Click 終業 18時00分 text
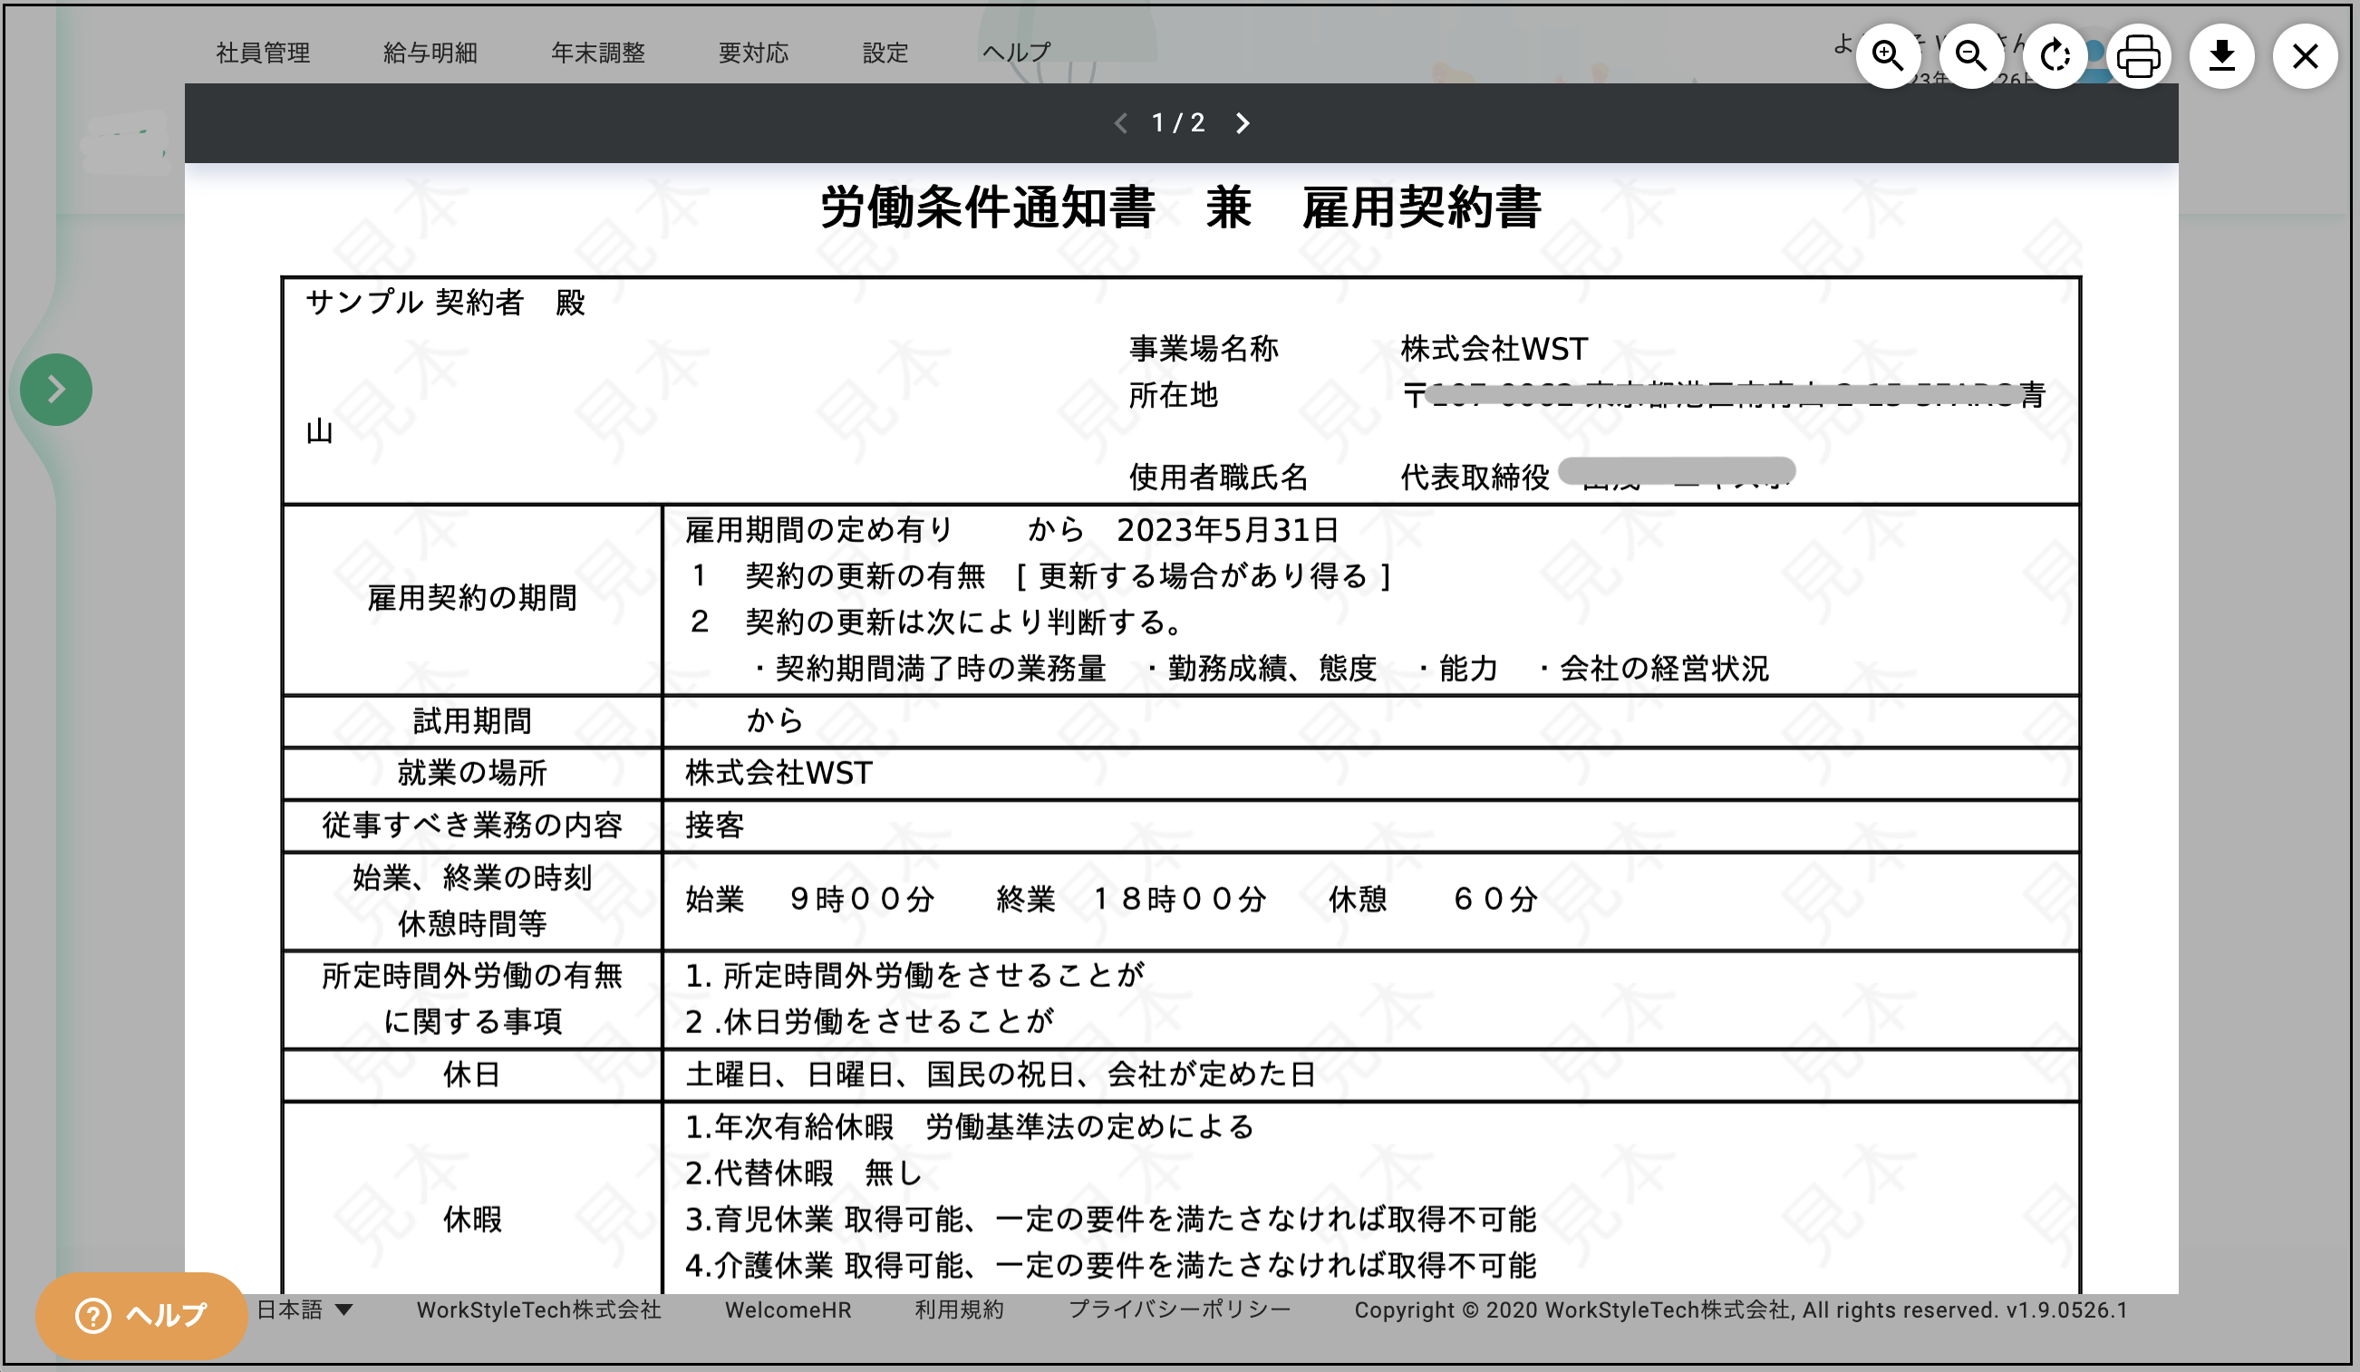 [1131, 899]
